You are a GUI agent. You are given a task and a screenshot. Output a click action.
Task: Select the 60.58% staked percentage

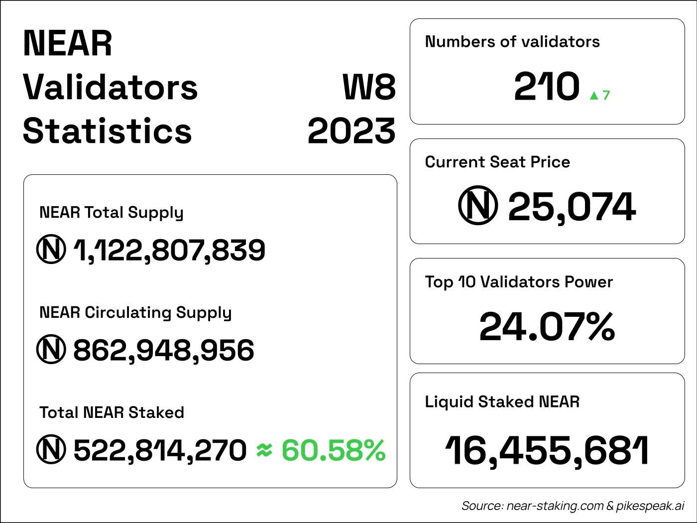334,450
